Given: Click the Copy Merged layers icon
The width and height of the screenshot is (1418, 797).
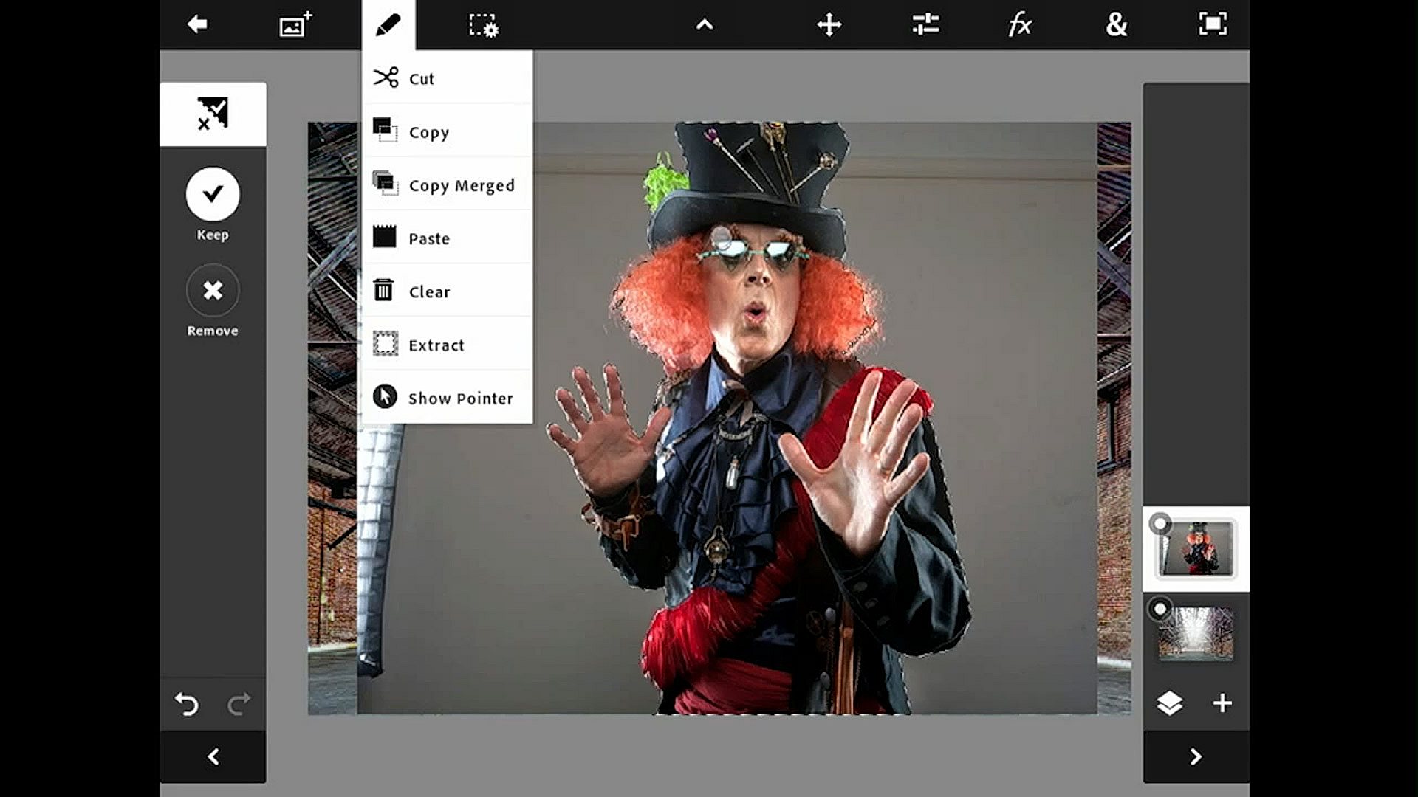Looking at the screenshot, I should (385, 183).
